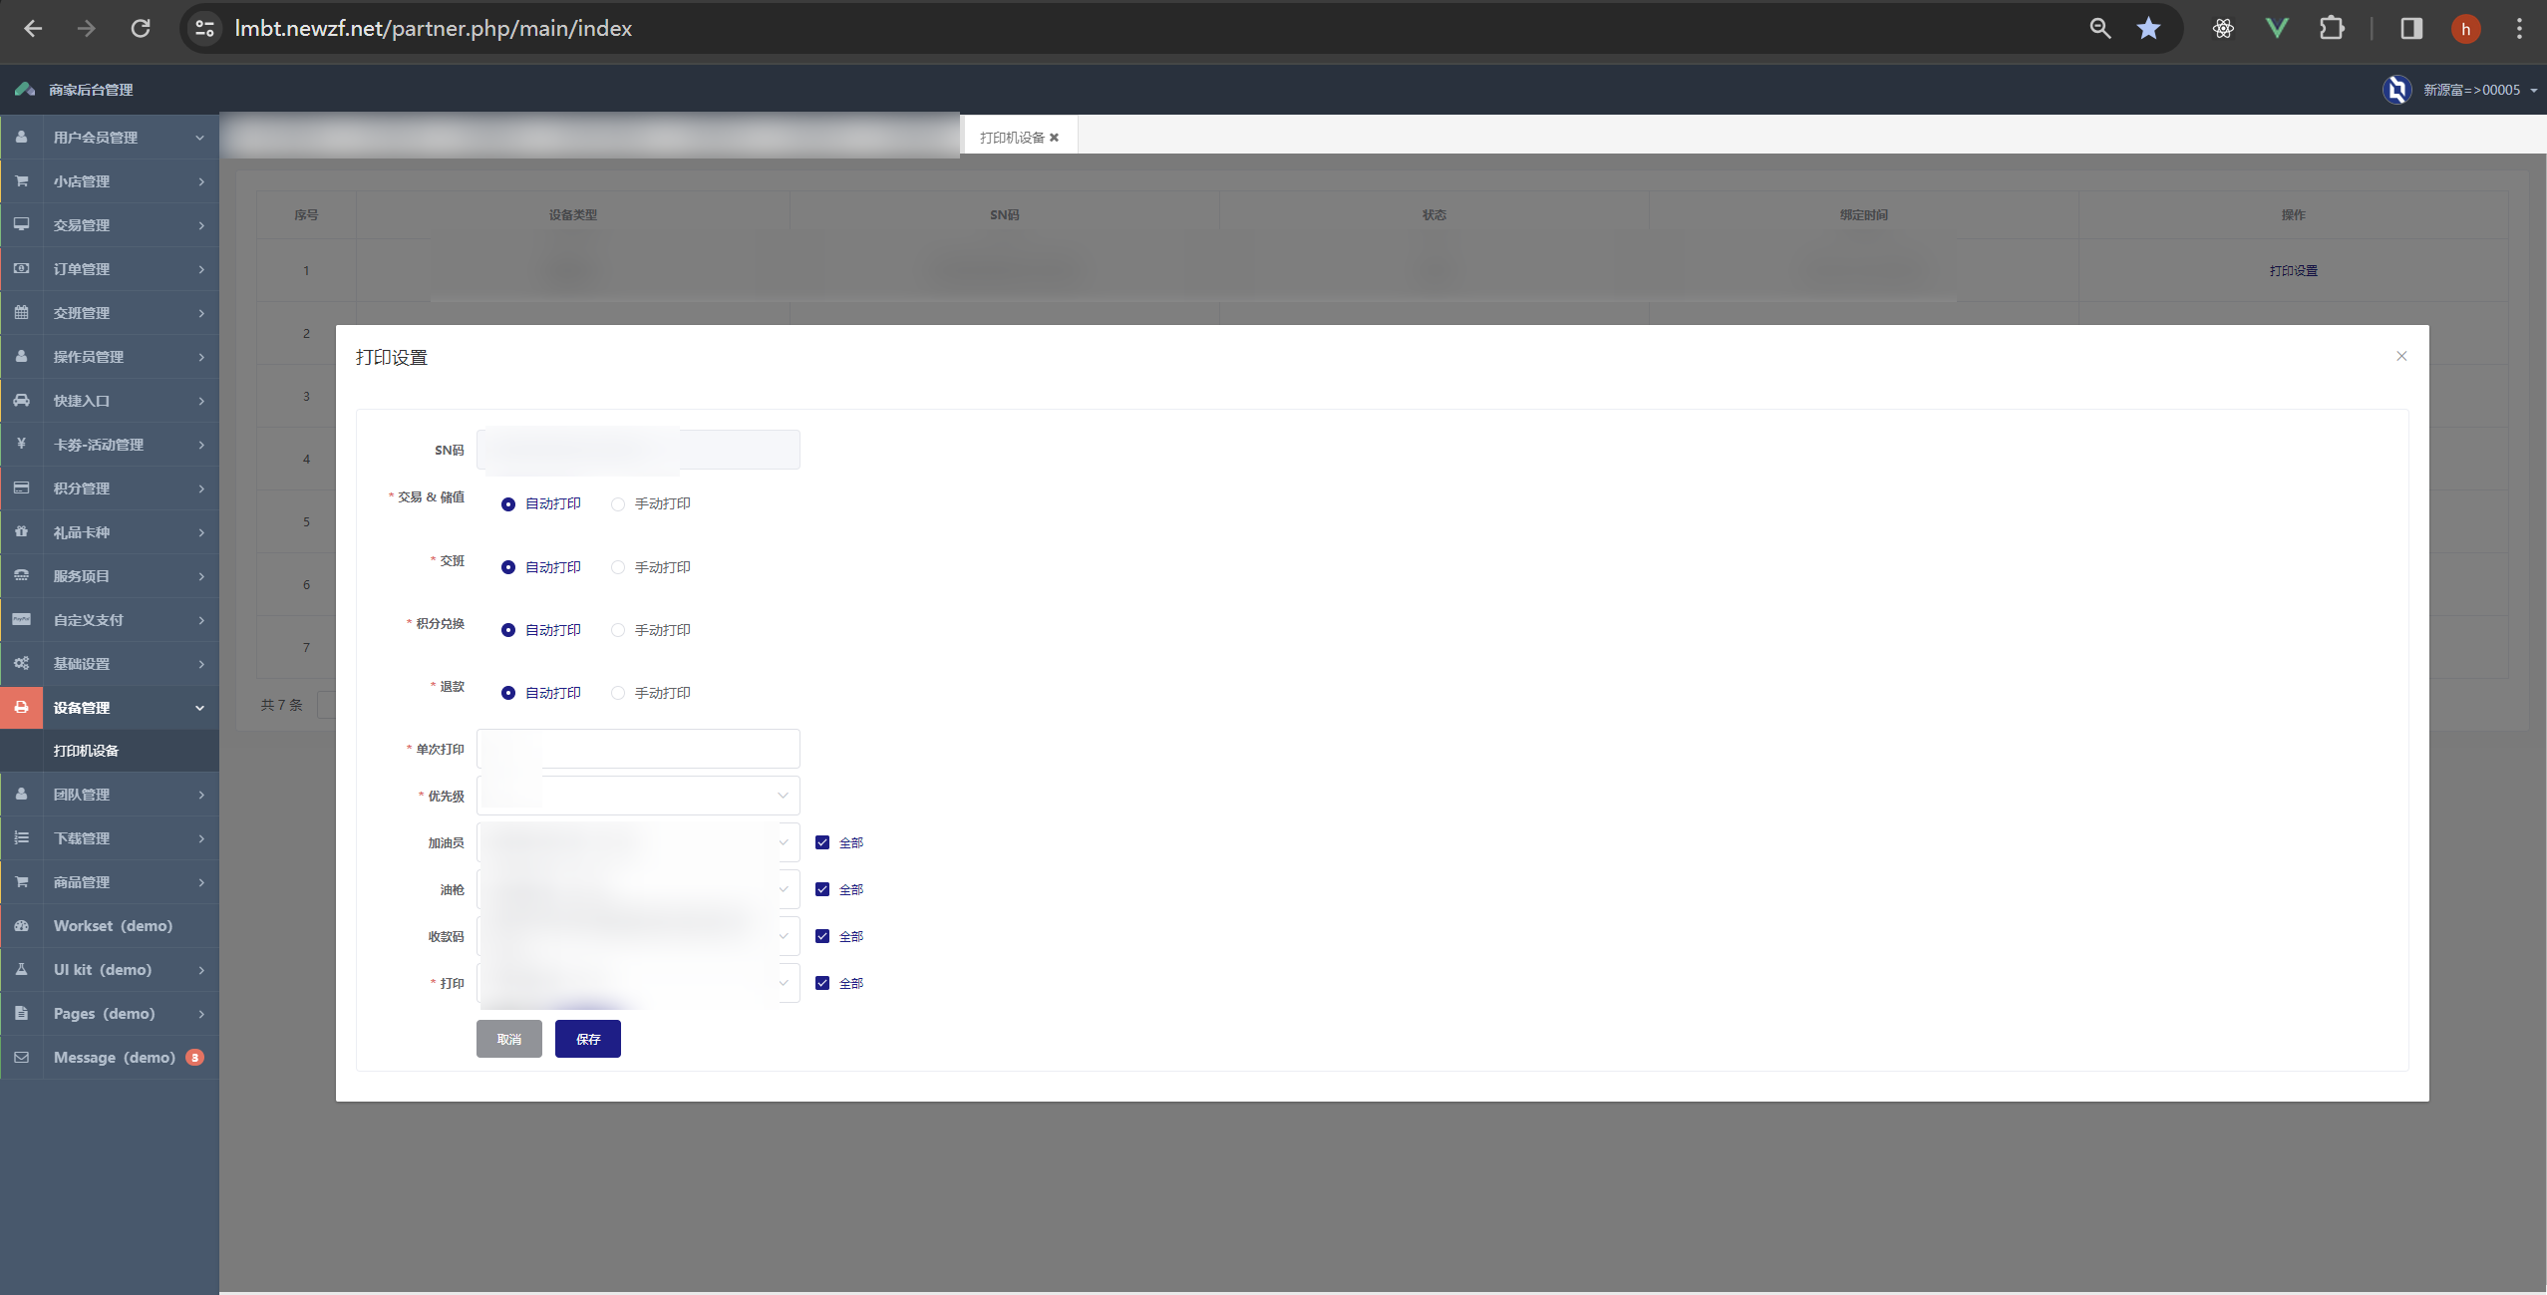Click the browser back arrow
Image resolution: width=2547 pixels, height=1295 pixels.
33,29
